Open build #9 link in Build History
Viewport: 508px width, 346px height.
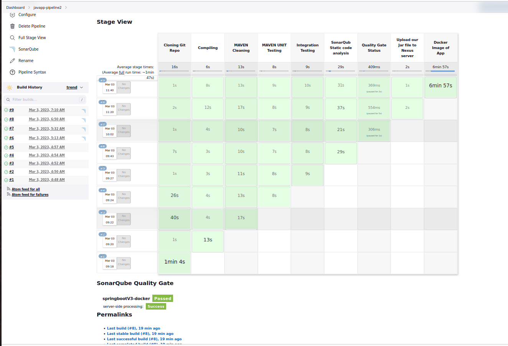[12, 110]
